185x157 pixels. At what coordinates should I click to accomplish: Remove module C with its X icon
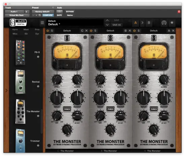pyautogui.click(x=86, y=31)
